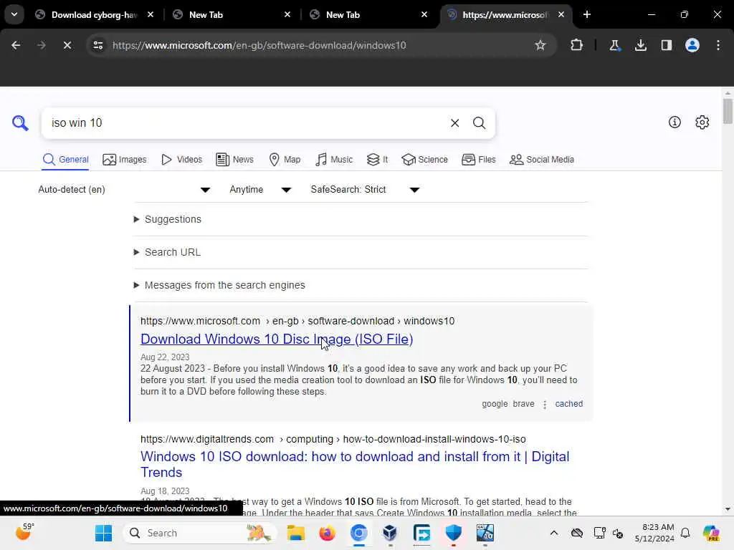Viewport: 734px width, 550px height.
Task: Show browser downloads
Action: [x=640, y=45]
